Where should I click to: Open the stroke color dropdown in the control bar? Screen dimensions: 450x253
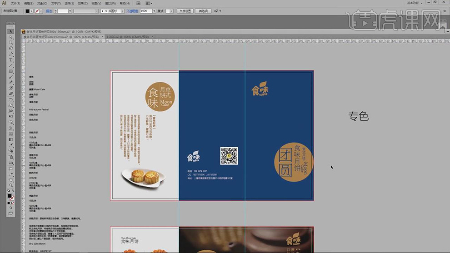pos(41,11)
